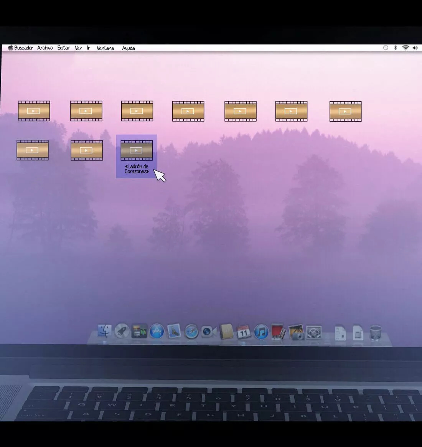Launch iTunes music note icon
The image size is (422, 447).
coord(261,332)
